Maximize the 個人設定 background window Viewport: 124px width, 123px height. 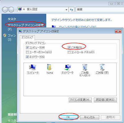click(x=118, y=4)
